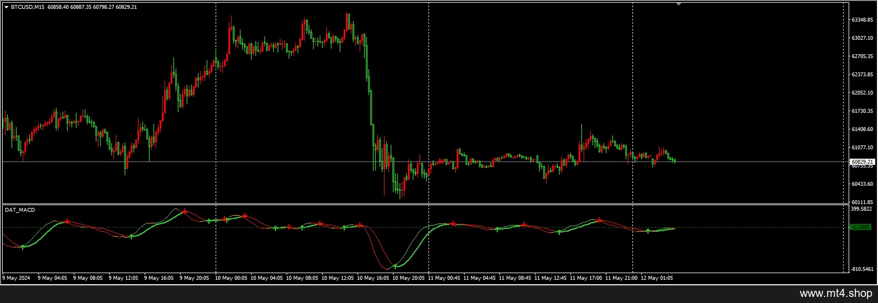
Task: Click the current price label 60829.21
Action: (862, 161)
